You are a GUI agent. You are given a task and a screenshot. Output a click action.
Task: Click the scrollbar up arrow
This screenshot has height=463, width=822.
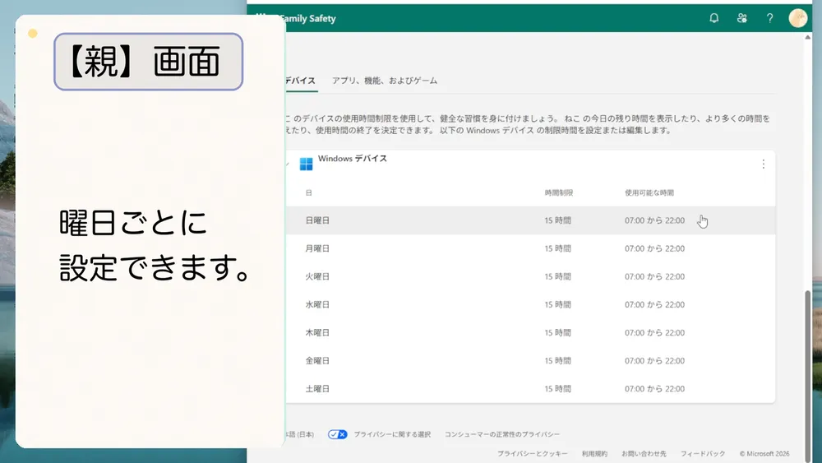coord(808,37)
